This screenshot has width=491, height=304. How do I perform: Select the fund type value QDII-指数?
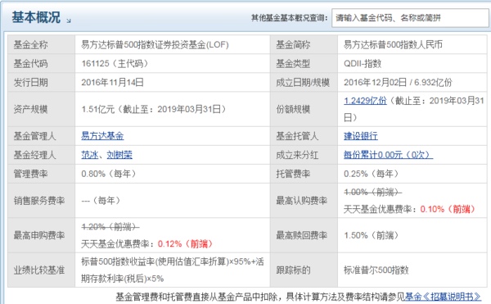coord(363,64)
